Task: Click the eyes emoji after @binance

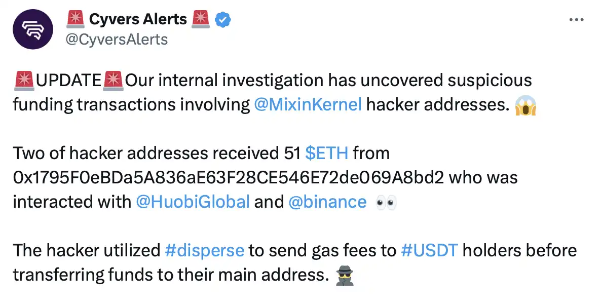Action: tap(386, 203)
